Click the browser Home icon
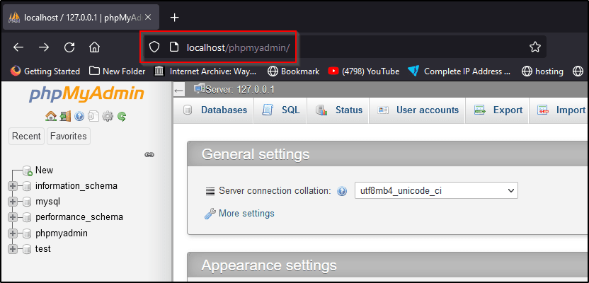The height and width of the screenshot is (283, 589). (94, 47)
